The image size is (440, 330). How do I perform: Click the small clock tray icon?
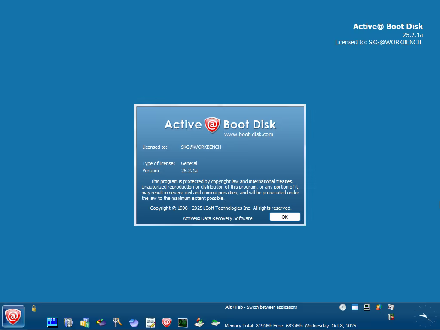(343, 307)
